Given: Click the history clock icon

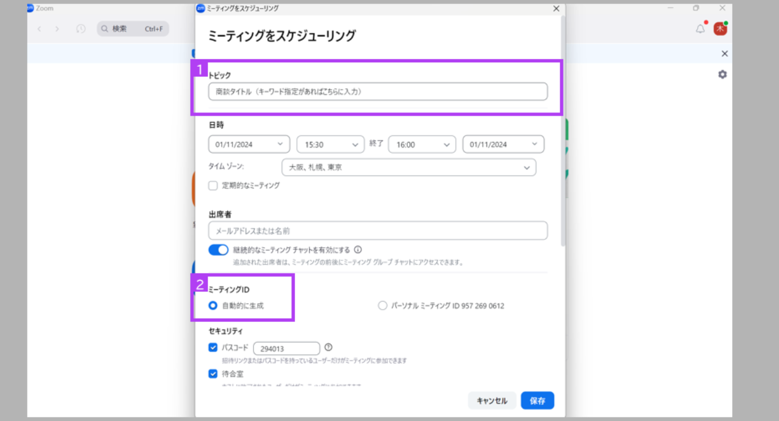Looking at the screenshot, I should pyautogui.click(x=81, y=29).
